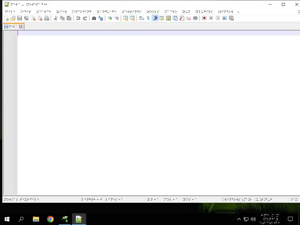Viewport: 300px width, 225px height.
Task: Open volume control speaker icon in tray
Action: tap(253, 219)
